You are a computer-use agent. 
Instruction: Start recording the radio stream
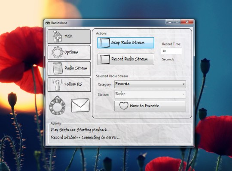(125, 59)
